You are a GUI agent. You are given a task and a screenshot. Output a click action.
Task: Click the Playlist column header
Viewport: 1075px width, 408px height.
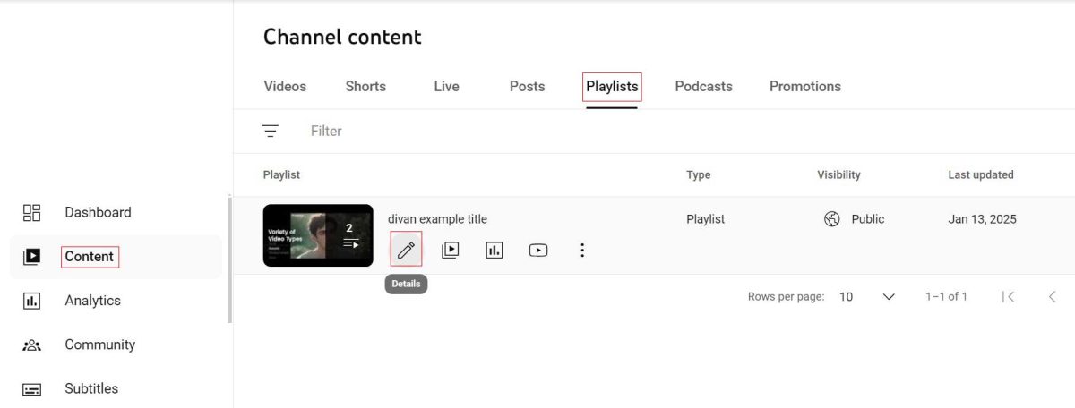[281, 175]
